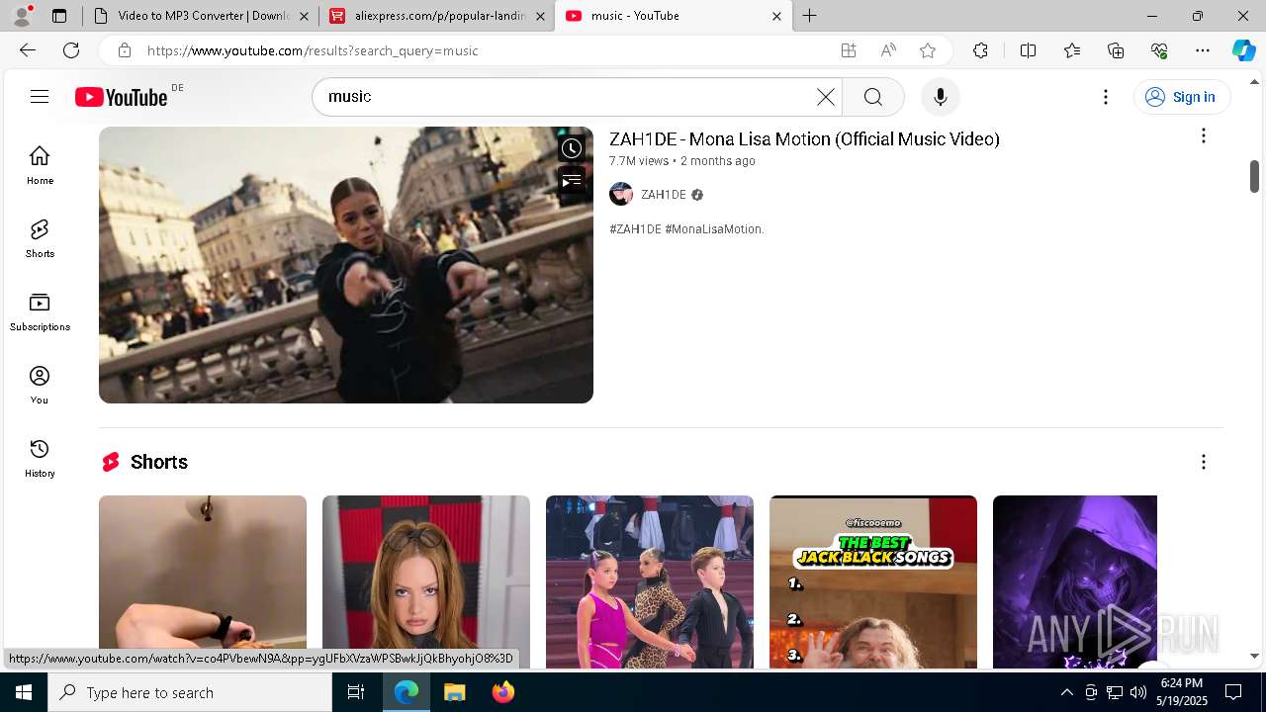Toggle Edge split screen view
This screenshot has height=712, width=1266.
tap(1028, 50)
